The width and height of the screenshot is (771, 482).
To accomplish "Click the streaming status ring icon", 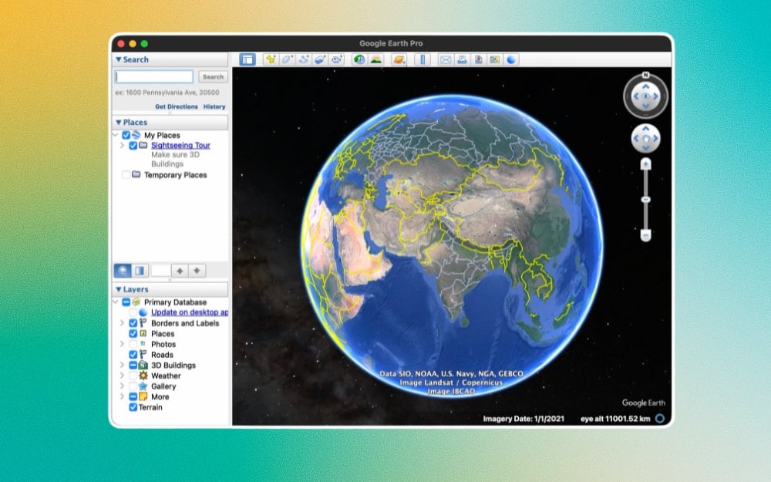I will (x=660, y=419).
